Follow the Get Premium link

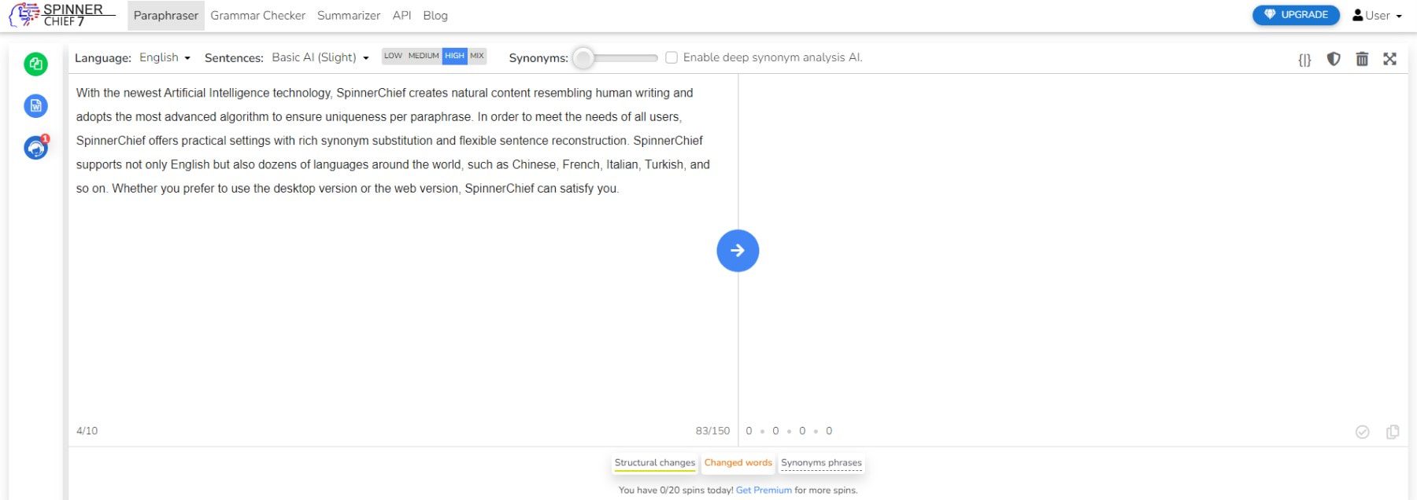click(764, 490)
